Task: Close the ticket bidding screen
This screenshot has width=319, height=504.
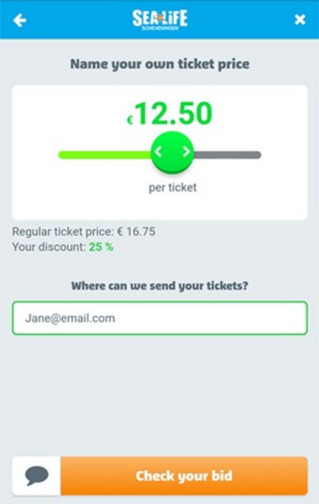Action: click(x=299, y=20)
